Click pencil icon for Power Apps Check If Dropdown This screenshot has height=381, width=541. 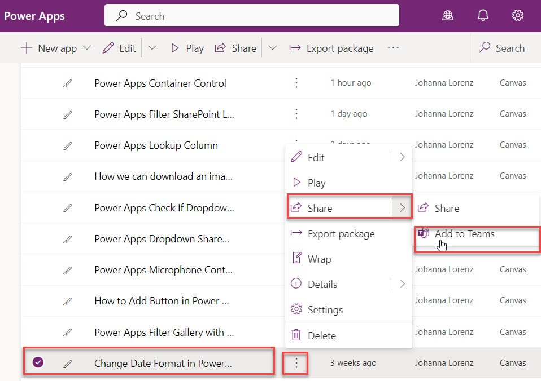[x=68, y=208]
